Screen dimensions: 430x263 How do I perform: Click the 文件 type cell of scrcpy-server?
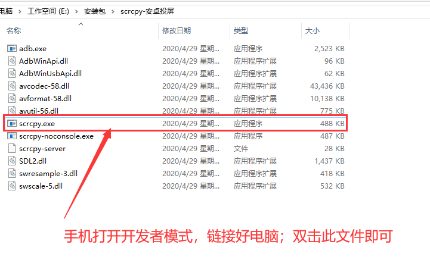tap(241, 149)
